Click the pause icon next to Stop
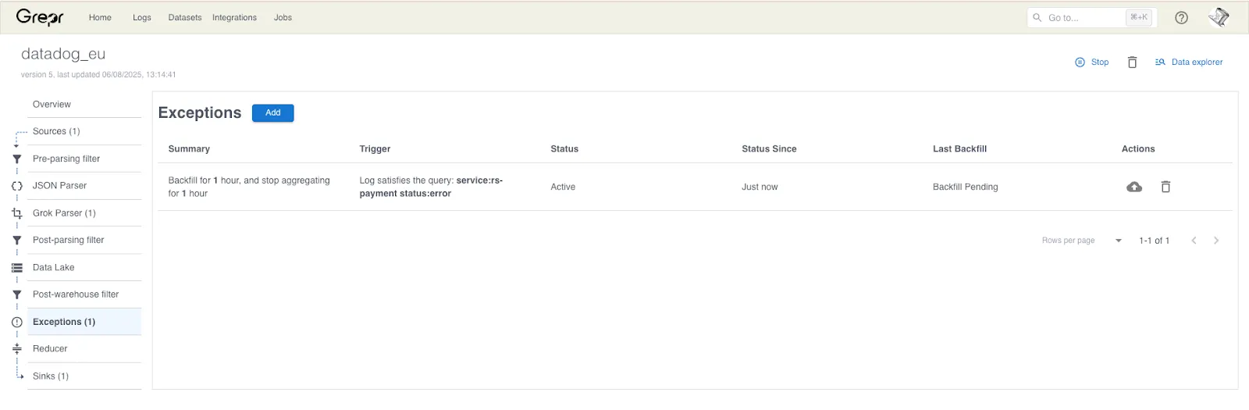 pyautogui.click(x=1080, y=62)
